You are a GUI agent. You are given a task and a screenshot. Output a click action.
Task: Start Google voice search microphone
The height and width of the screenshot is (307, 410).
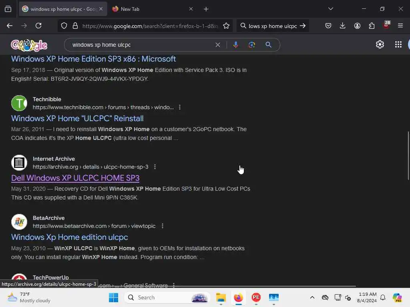click(235, 45)
